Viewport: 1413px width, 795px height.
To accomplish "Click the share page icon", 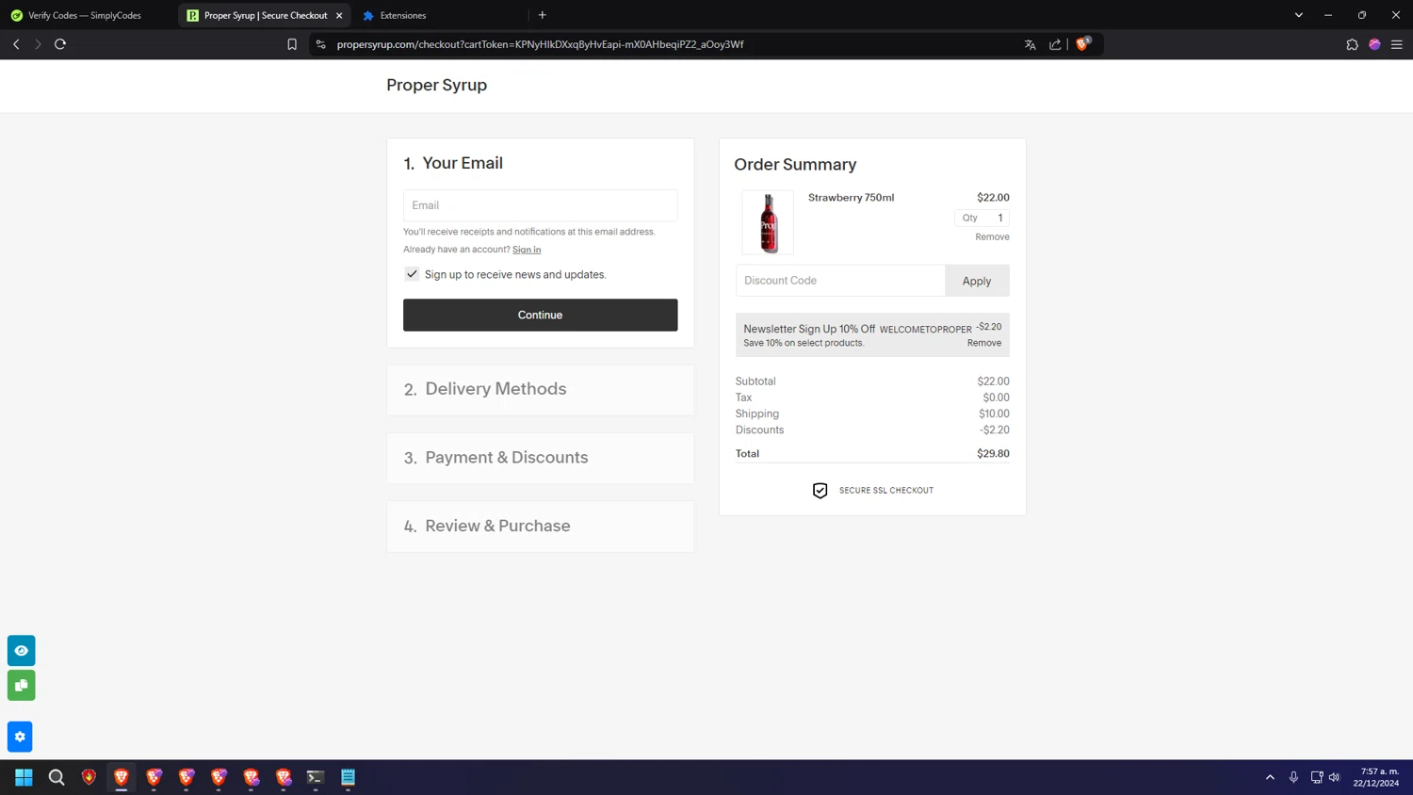I will click(x=1055, y=44).
